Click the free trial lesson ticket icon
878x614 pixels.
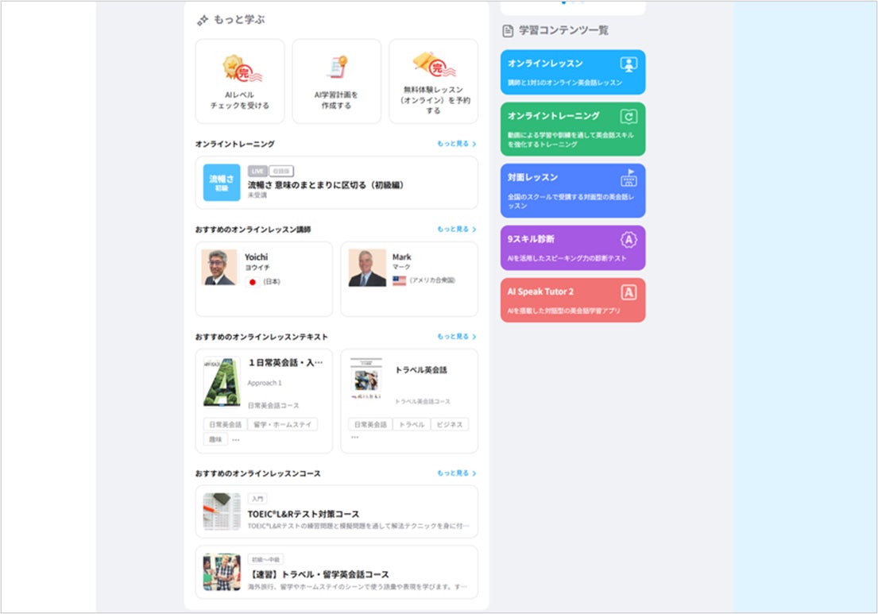434,64
